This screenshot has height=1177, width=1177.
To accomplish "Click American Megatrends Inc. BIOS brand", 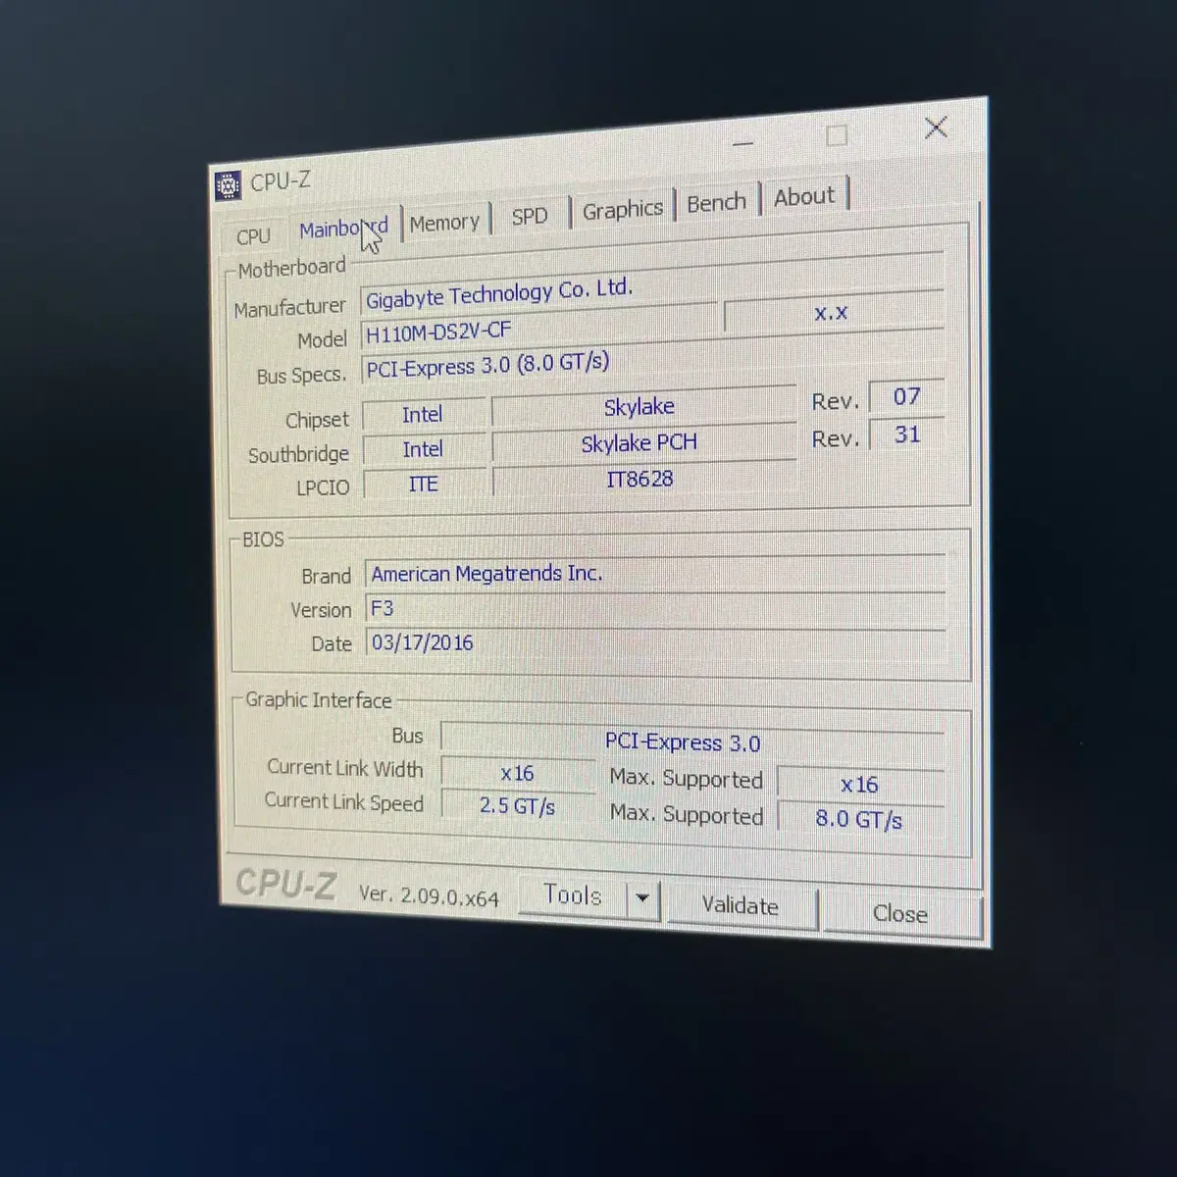I will point(655,574).
